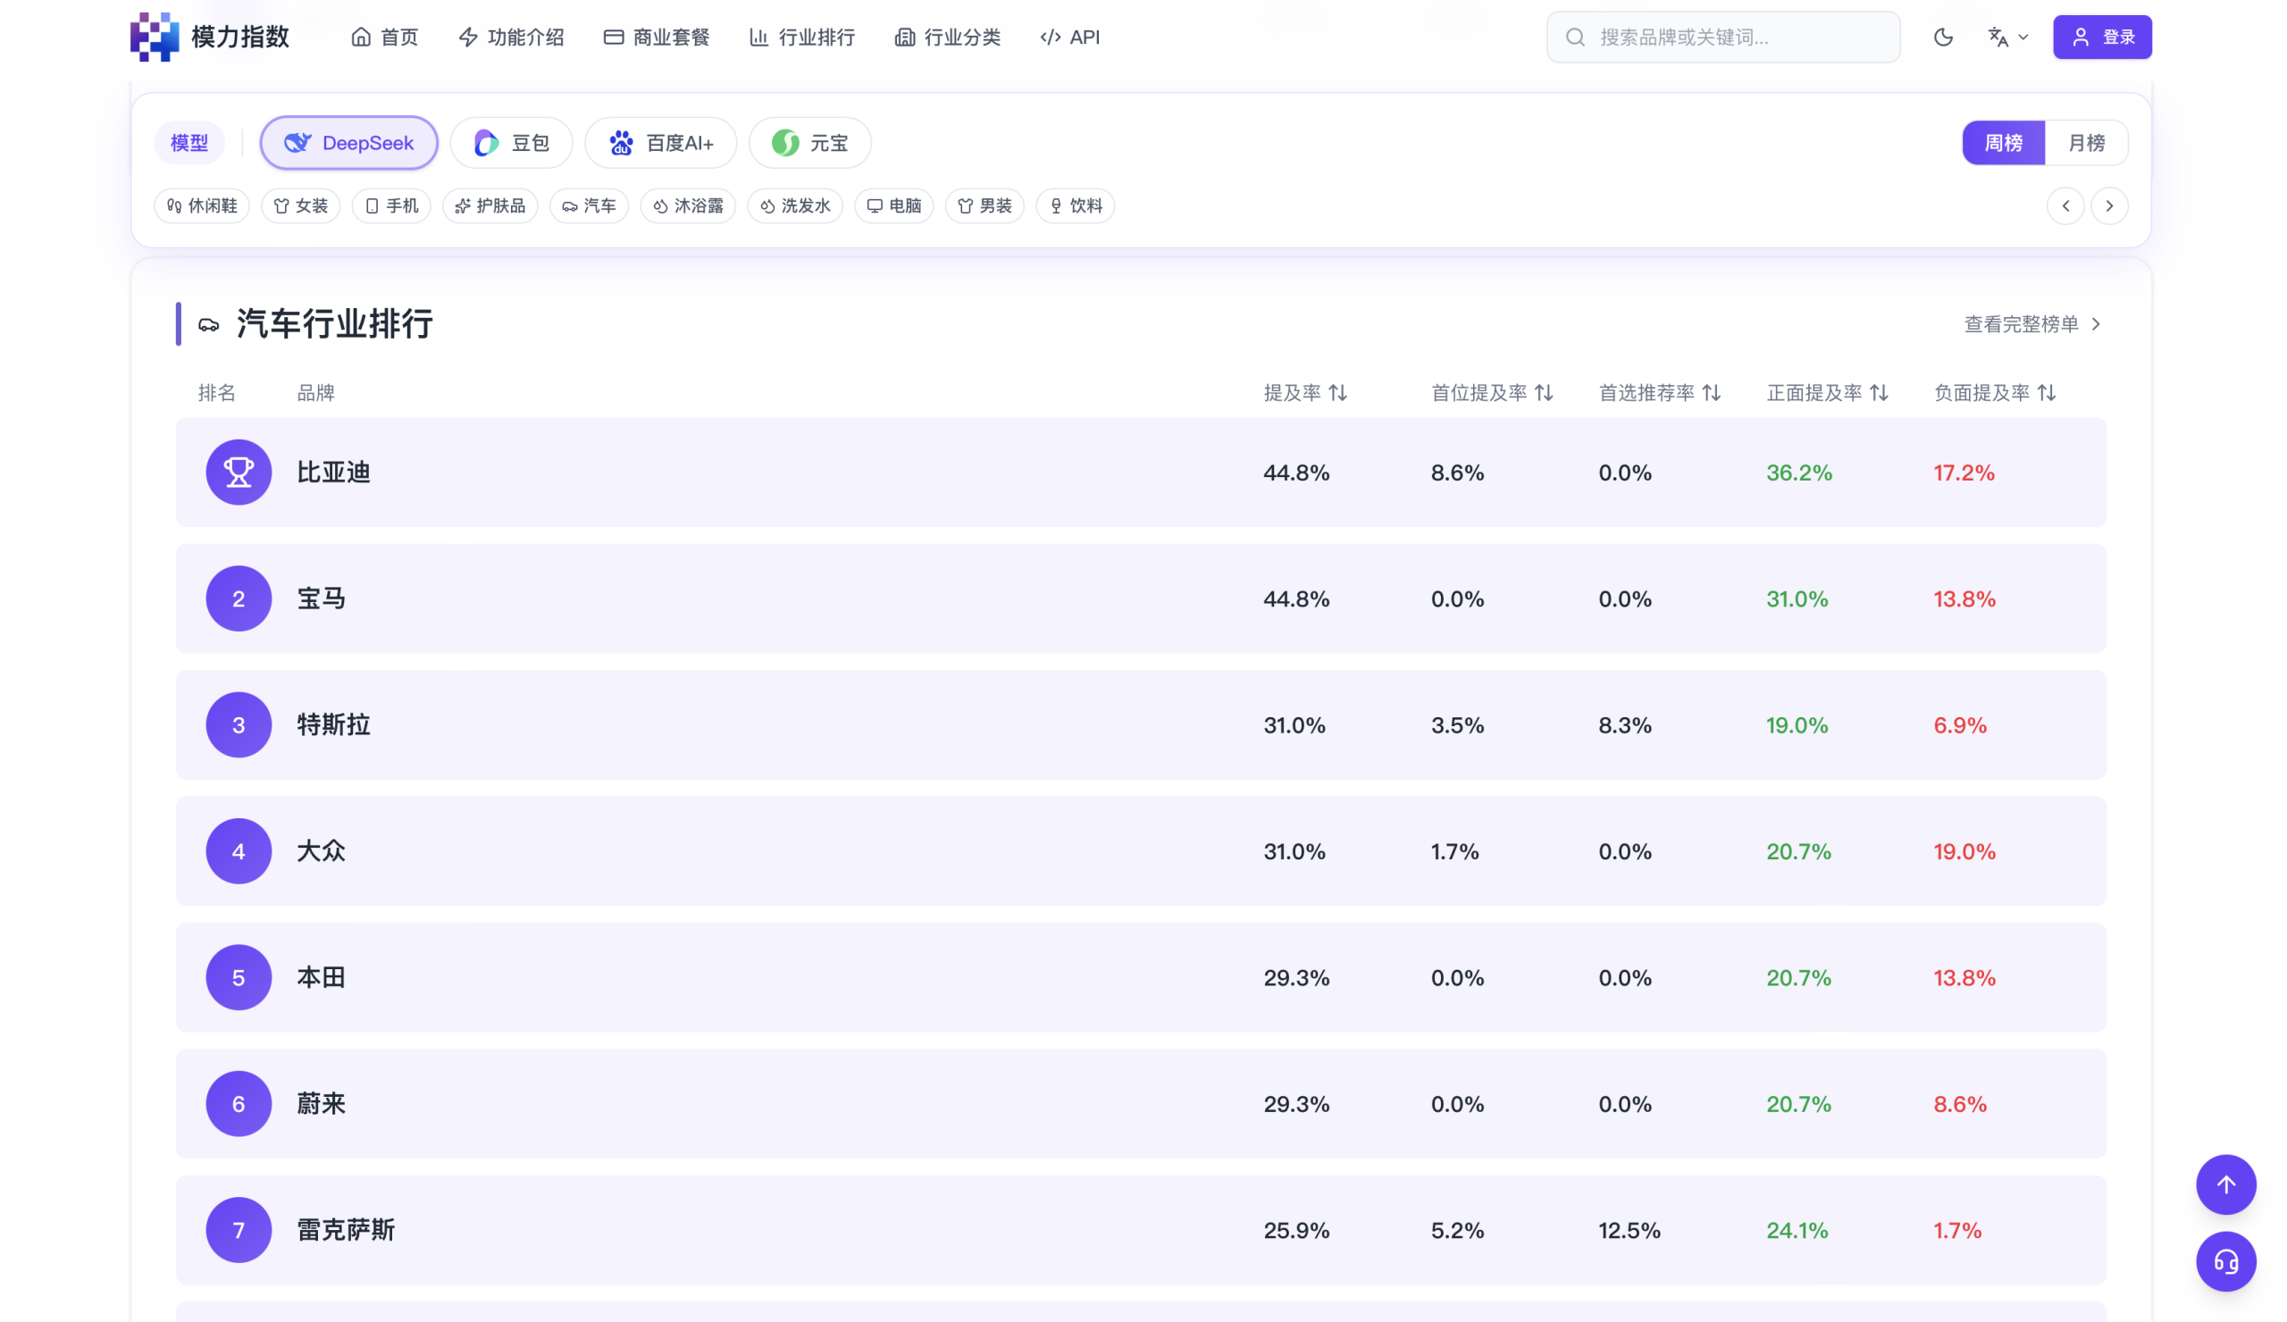Focus the brand search input field

pos(1722,38)
